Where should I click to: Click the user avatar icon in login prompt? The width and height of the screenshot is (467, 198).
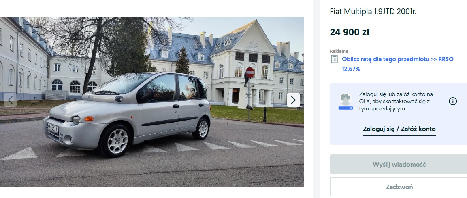coord(345,102)
